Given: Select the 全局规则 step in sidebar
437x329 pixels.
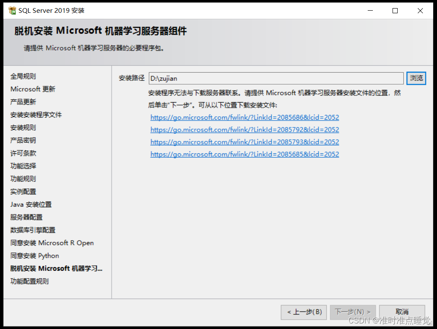Looking at the screenshot, I should click(23, 76).
